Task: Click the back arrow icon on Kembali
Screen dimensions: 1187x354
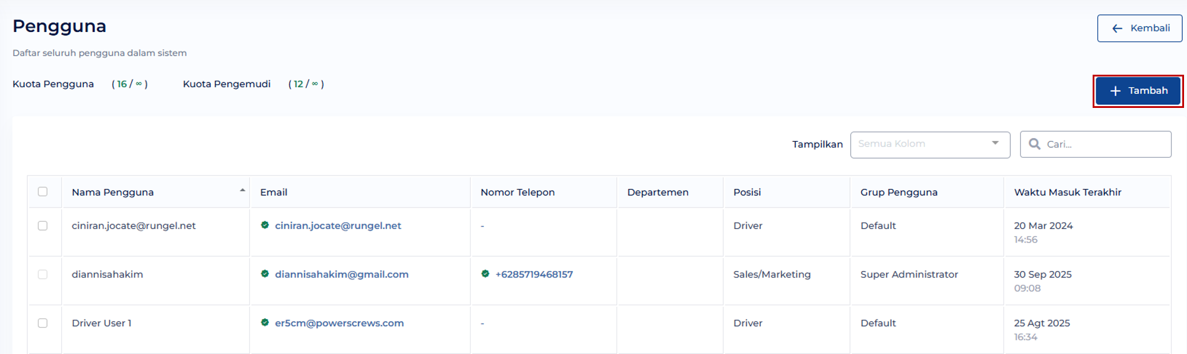Action: coord(1117,28)
